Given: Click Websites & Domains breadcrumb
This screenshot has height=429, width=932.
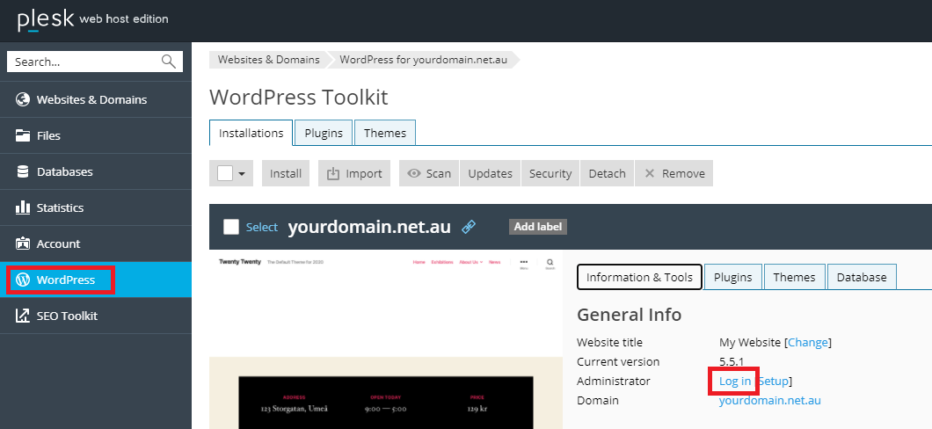Looking at the screenshot, I should pos(269,60).
